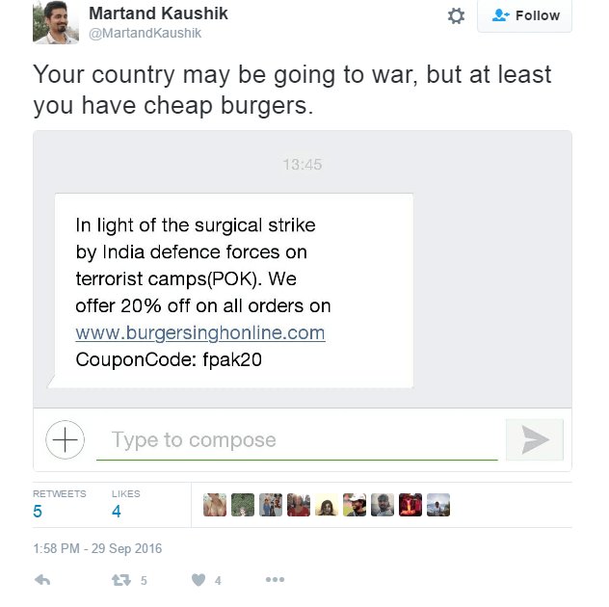Click the plus attachment icon
This screenshot has height=607, width=609.
pyautogui.click(x=65, y=439)
